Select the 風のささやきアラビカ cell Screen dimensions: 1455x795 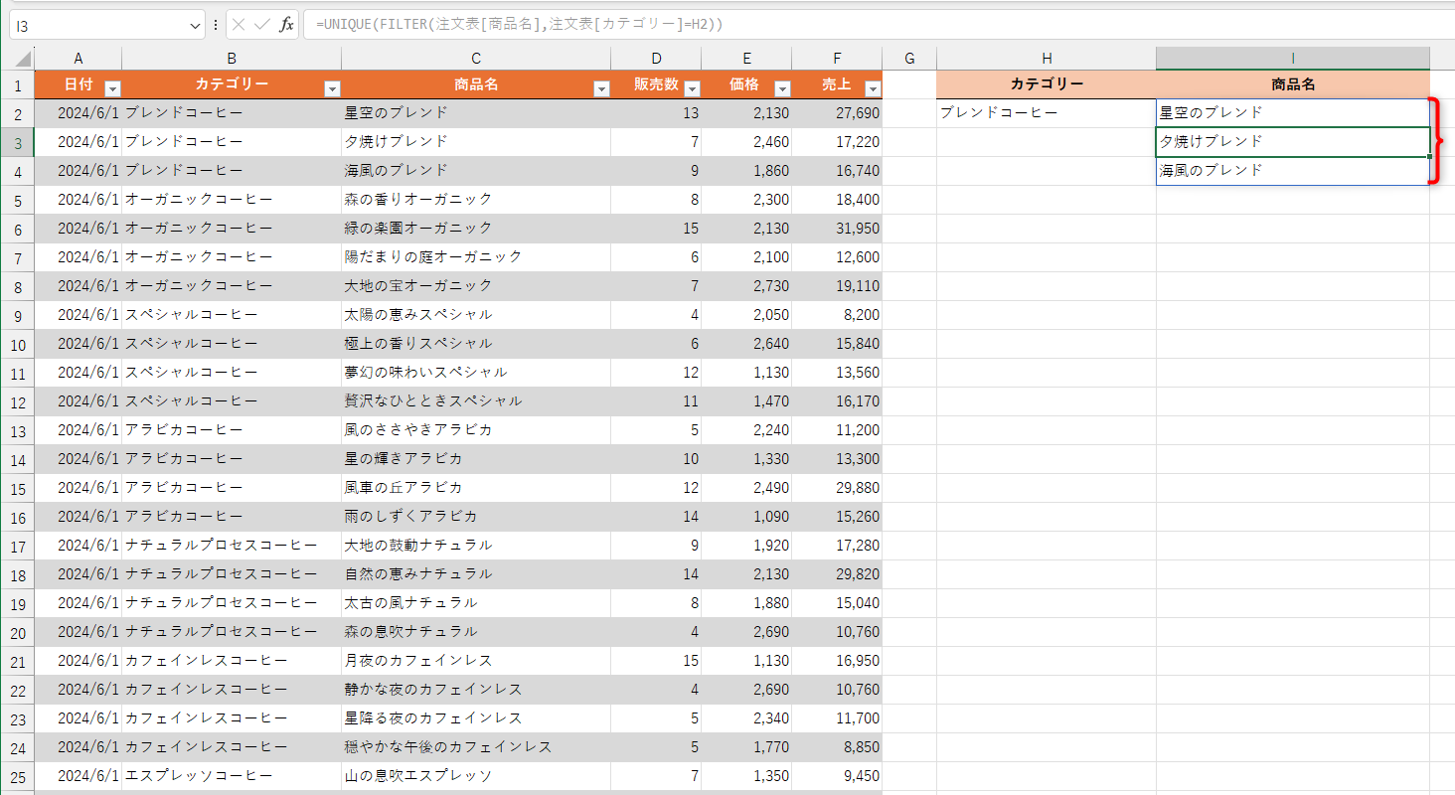click(476, 430)
